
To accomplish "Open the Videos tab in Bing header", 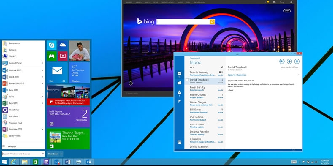I will [x=138, y=2].
